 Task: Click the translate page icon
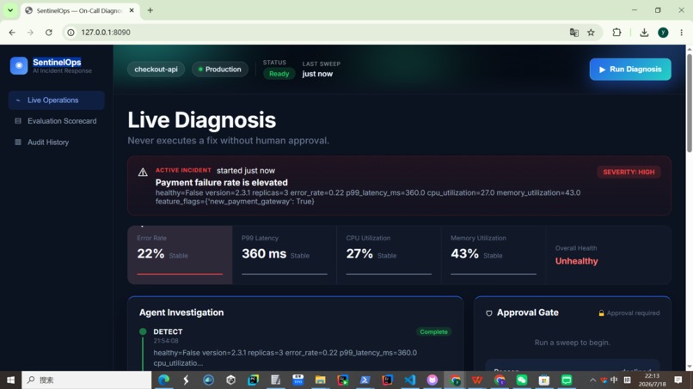(574, 33)
